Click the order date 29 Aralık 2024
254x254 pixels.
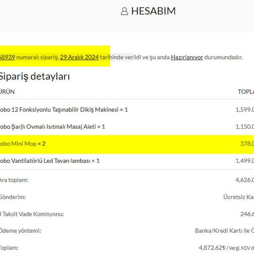click(x=79, y=57)
